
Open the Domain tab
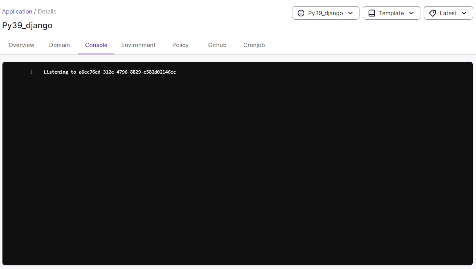point(59,45)
